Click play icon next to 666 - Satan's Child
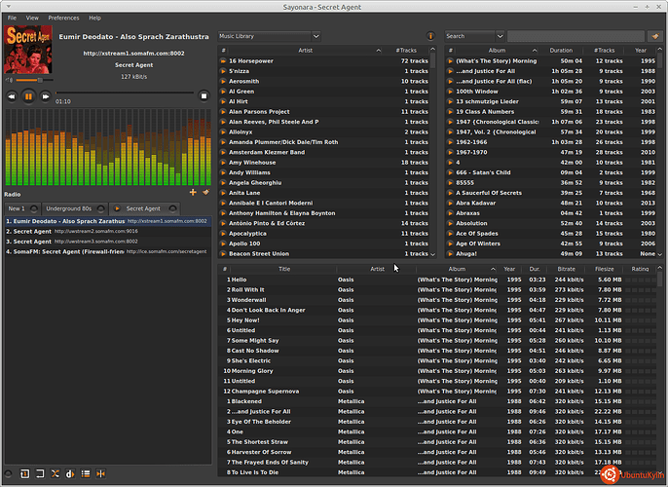 [x=450, y=172]
